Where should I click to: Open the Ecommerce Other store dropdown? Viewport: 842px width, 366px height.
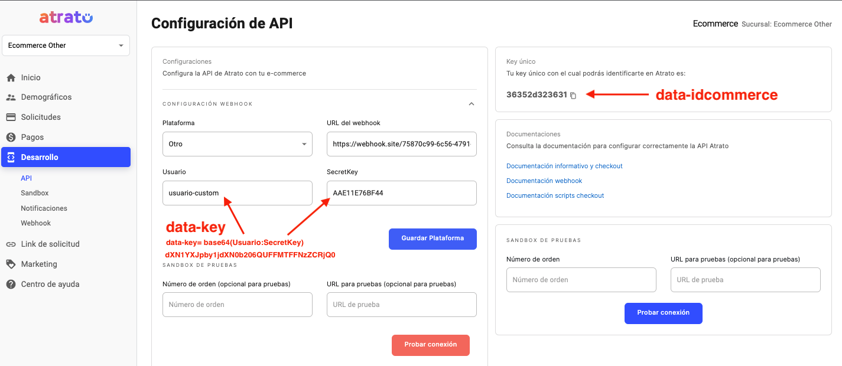coord(66,45)
